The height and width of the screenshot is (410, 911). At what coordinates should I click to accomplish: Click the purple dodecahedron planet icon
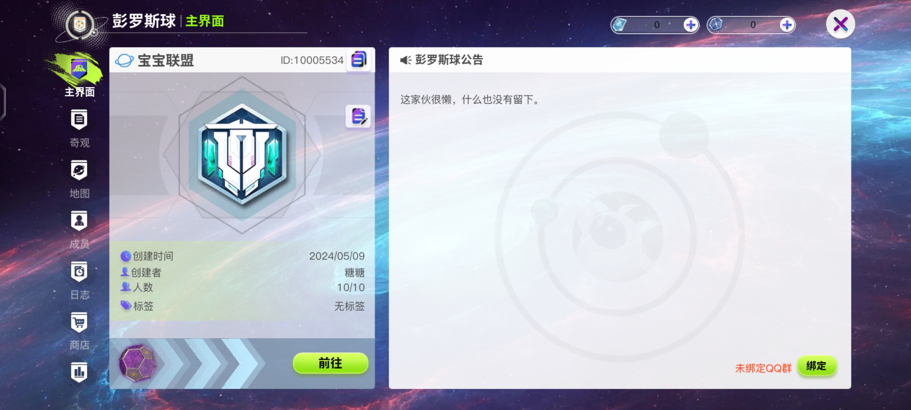pos(138,363)
